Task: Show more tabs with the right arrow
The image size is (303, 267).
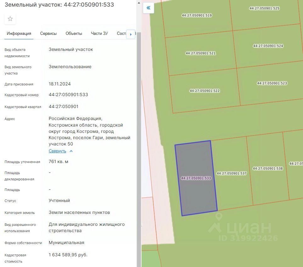Action: (131, 34)
